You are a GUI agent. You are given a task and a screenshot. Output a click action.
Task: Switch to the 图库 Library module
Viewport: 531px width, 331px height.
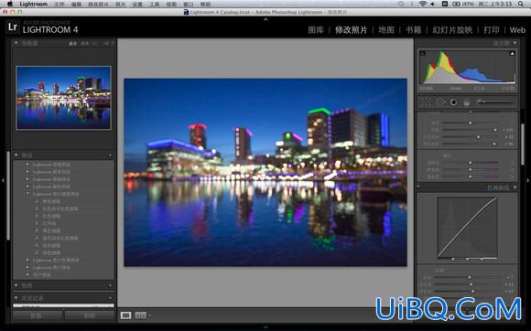(316, 30)
